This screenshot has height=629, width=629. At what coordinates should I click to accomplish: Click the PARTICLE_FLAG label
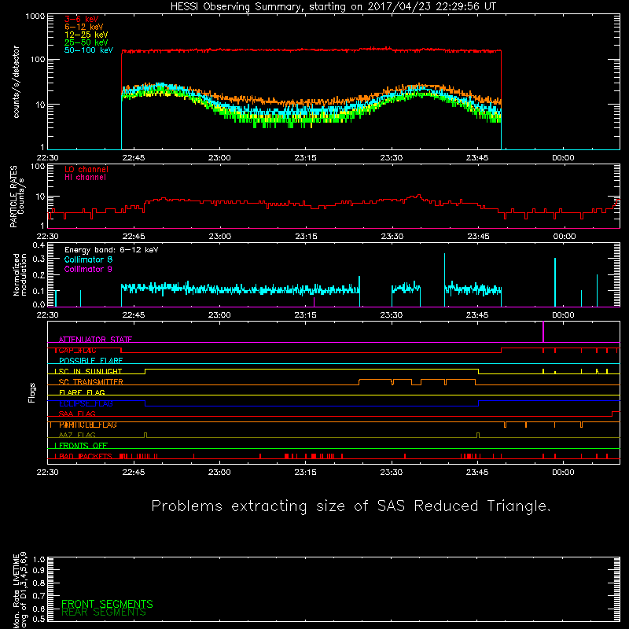(x=88, y=425)
